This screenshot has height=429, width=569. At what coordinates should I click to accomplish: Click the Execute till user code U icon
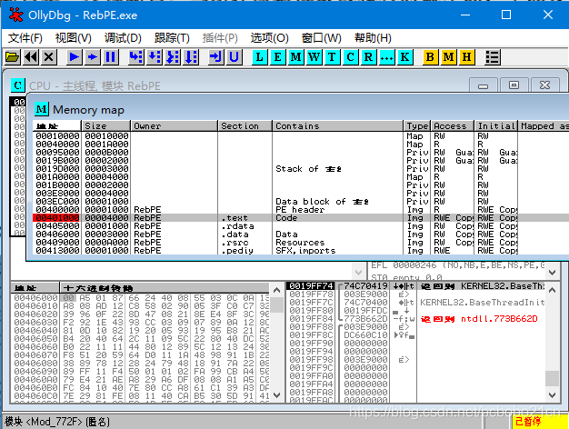[235, 57]
